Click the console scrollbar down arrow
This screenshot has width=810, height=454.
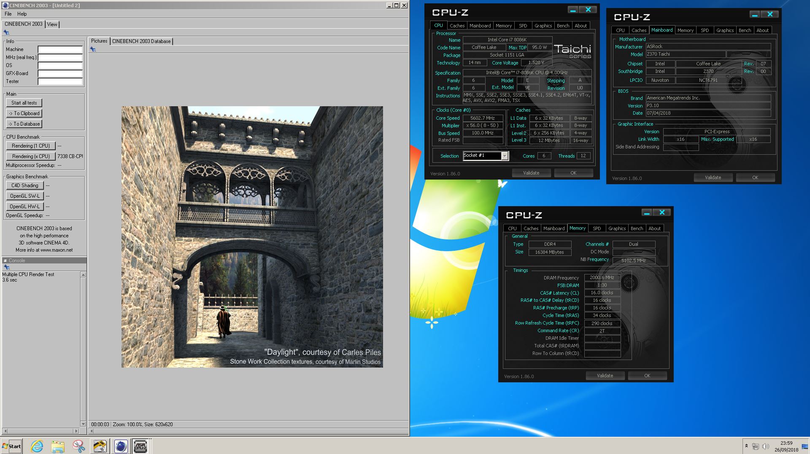pos(83,424)
